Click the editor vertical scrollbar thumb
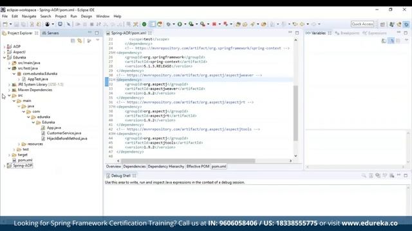 295,113
